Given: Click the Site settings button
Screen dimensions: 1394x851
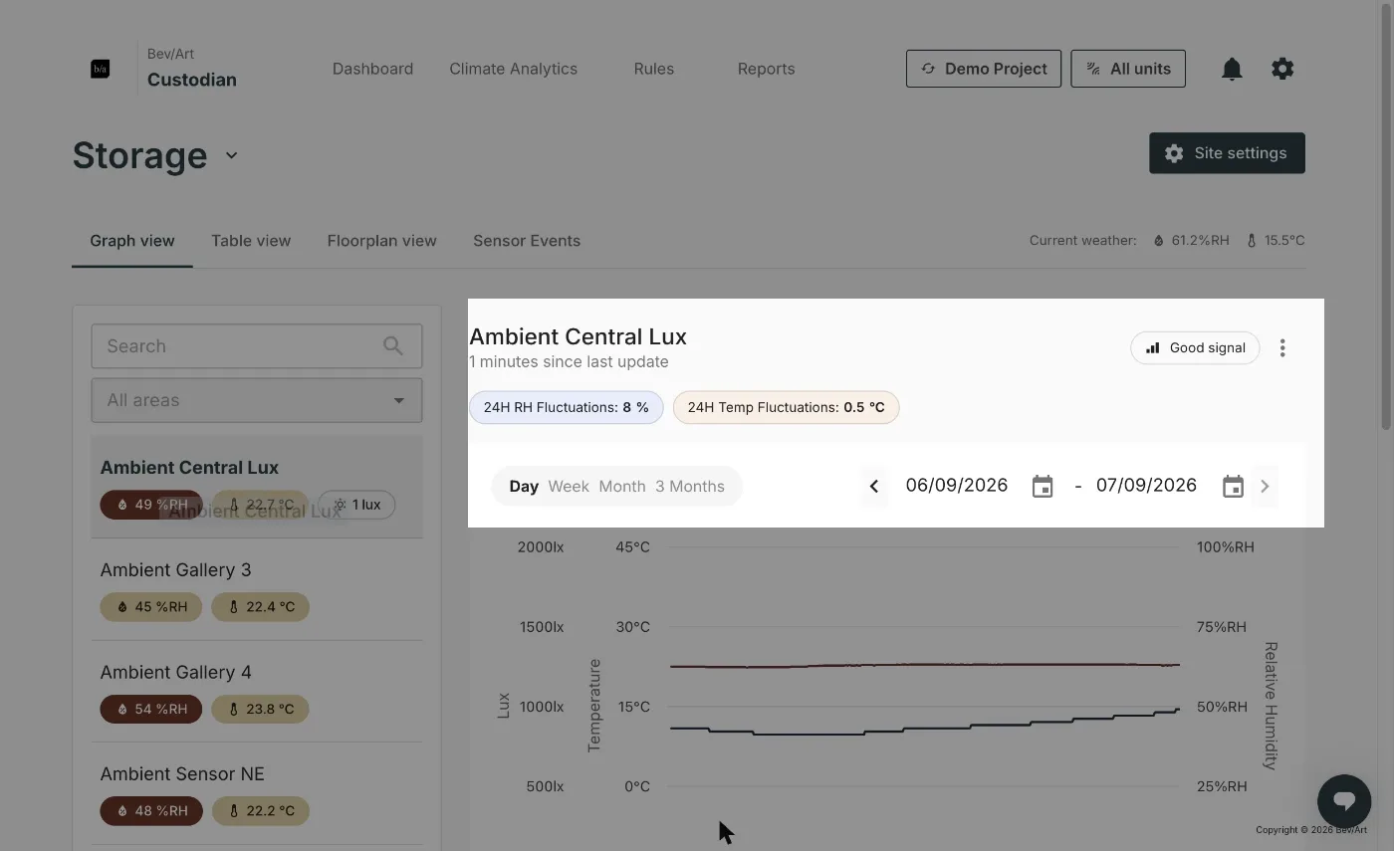Looking at the screenshot, I should 1227,153.
